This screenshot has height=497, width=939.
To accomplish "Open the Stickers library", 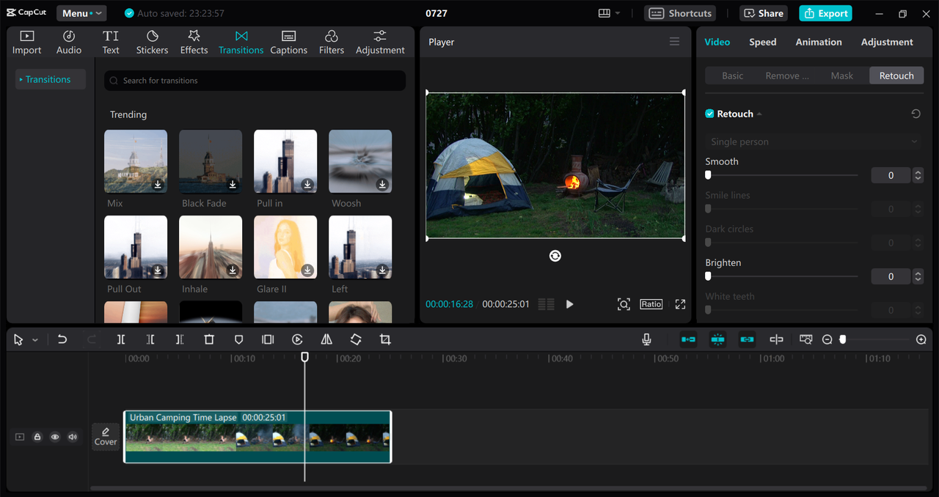I will pyautogui.click(x=152, y=43).
